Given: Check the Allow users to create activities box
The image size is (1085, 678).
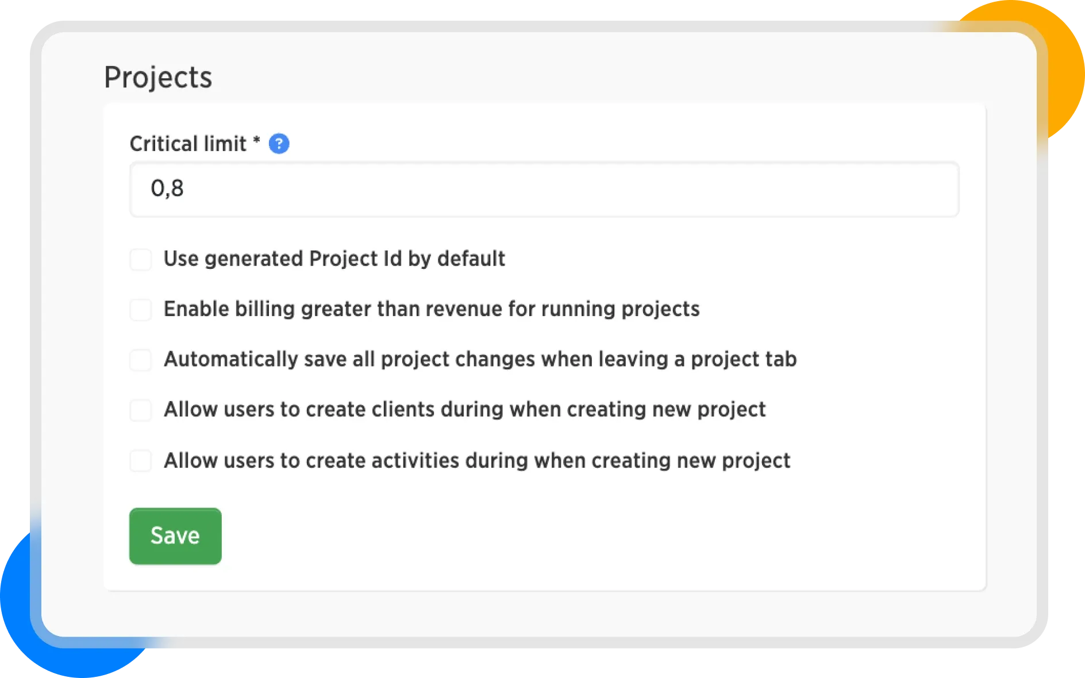Looking at the screenshot, I should tap(141, 461).
